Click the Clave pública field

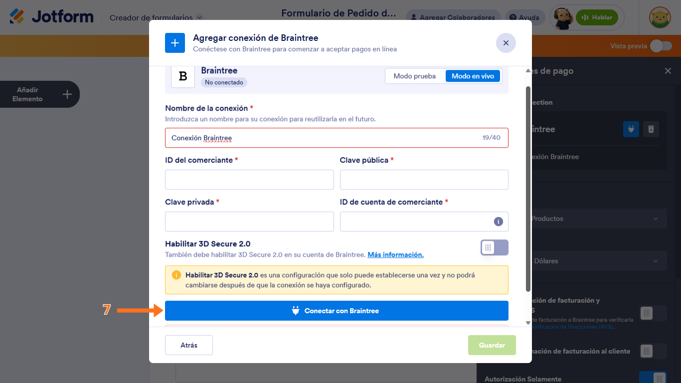(x=424, y=180)
